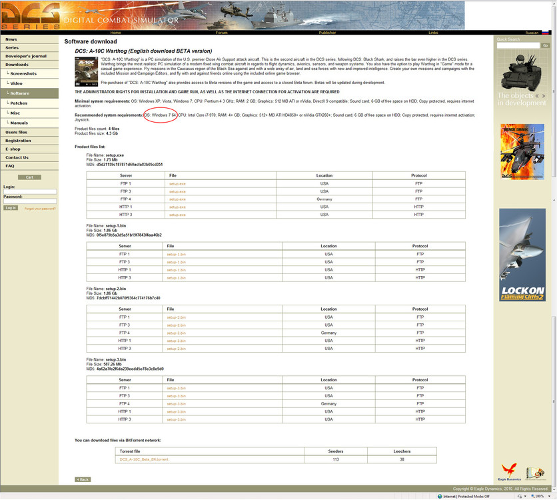Focus the Password input field

pyautogui.click(x=30, y=201)
